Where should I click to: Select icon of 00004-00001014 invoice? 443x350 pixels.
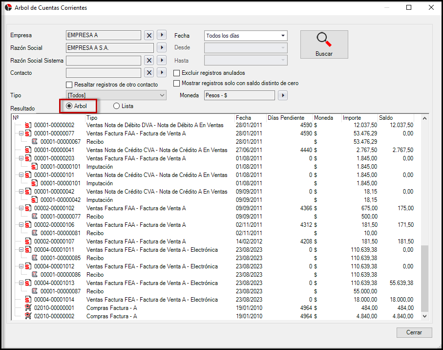pyautogui.click(x=28, y=300)
